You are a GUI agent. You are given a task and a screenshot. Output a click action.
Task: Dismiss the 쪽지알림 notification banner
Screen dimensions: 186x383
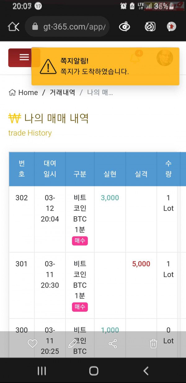pyautogui.click(x=105, y=66)
